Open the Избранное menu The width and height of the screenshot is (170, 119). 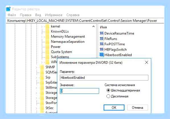(x=54, y=15)
